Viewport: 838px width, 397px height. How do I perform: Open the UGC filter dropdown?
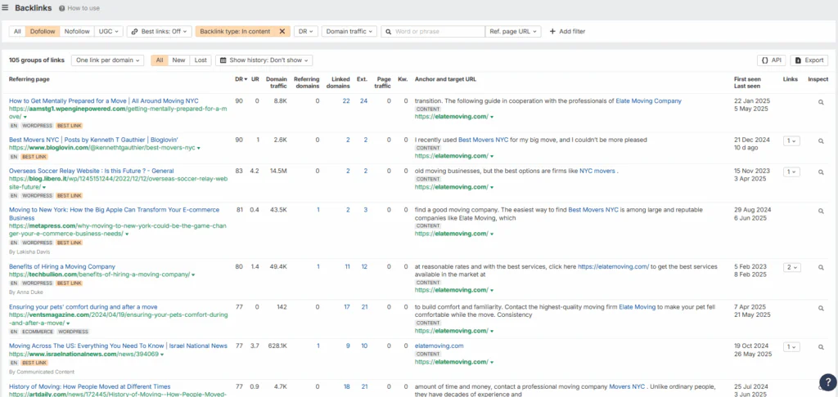point(109,32)
